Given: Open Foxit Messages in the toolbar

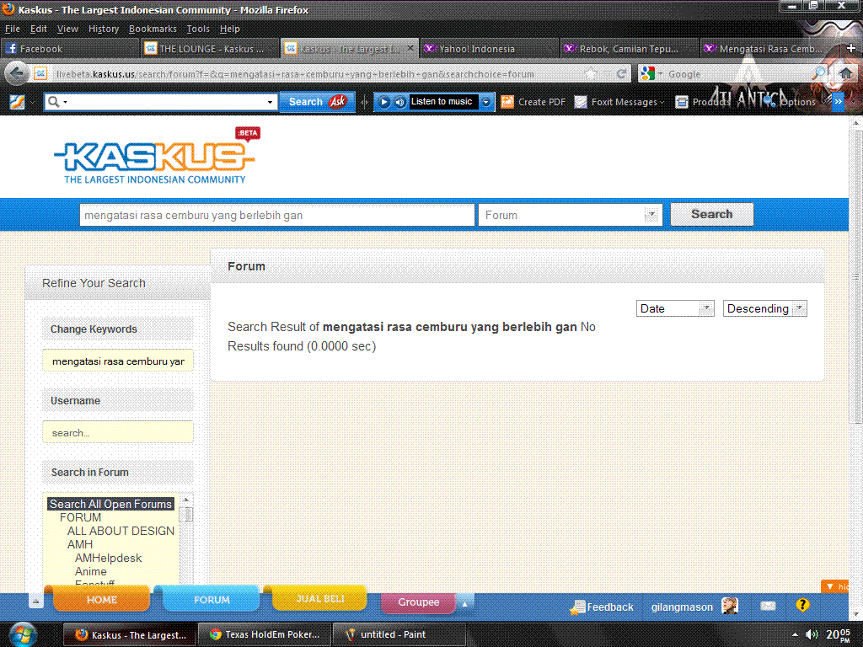Looking at the screenshot, I should point(619,102).
